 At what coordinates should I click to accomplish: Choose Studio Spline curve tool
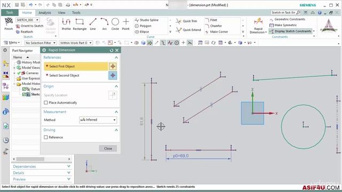click(146, 20)
